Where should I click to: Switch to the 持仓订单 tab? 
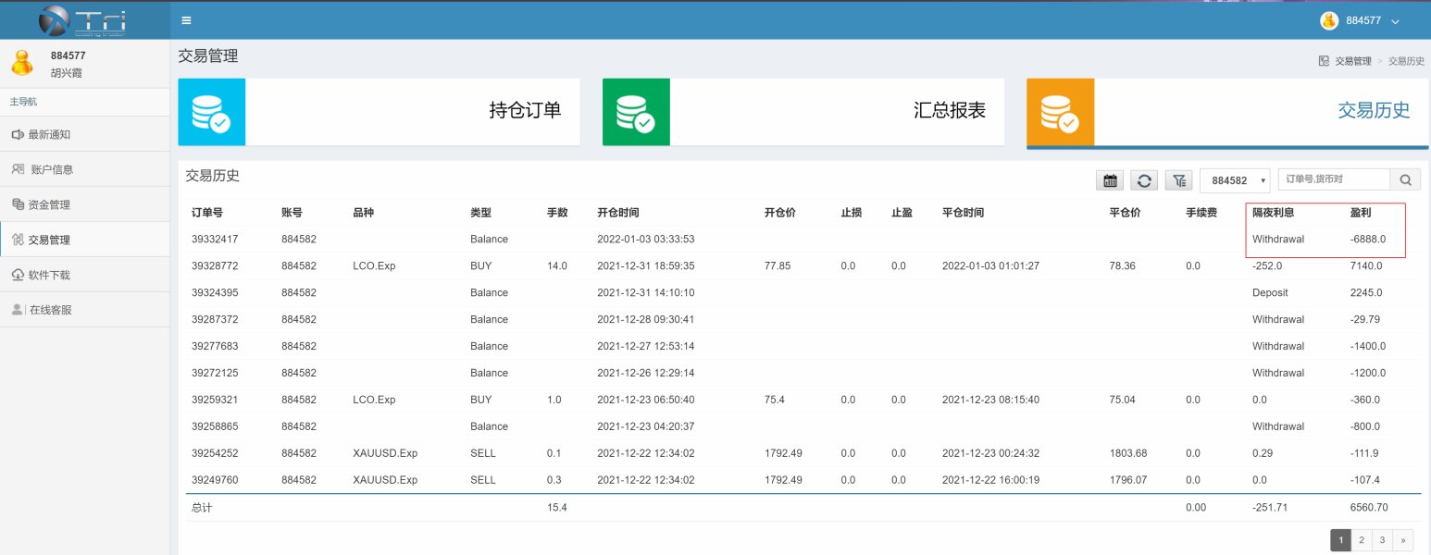click(380, 112)
